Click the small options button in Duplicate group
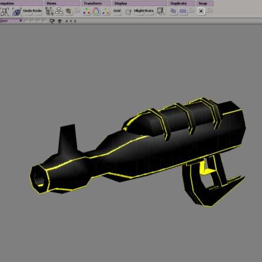Screen dimensions: 262x262 [x=191, y=10]
